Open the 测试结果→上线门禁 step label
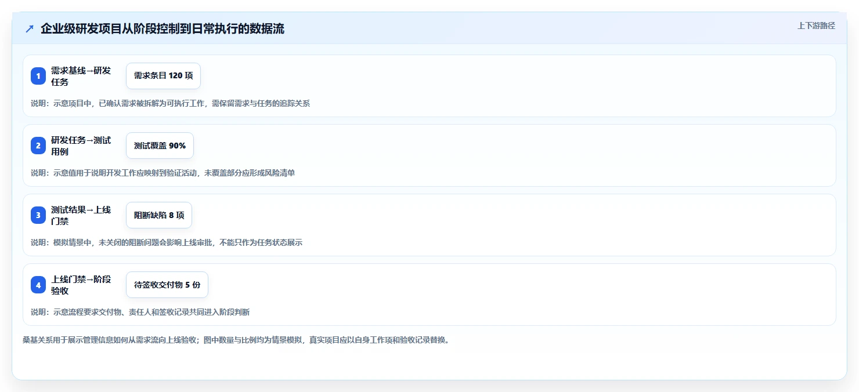Screen dimensions: 859x392 click(x=81, y=215)
